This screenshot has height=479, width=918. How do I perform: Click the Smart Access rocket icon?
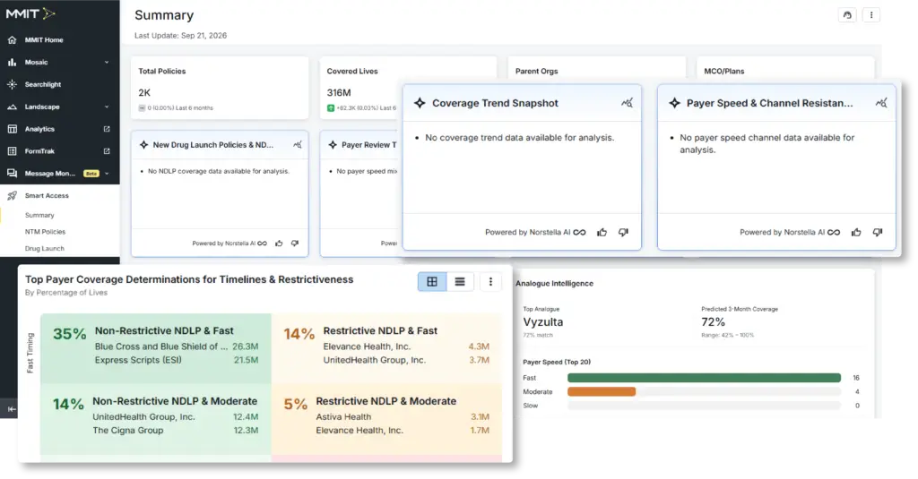tap(12, 195)
